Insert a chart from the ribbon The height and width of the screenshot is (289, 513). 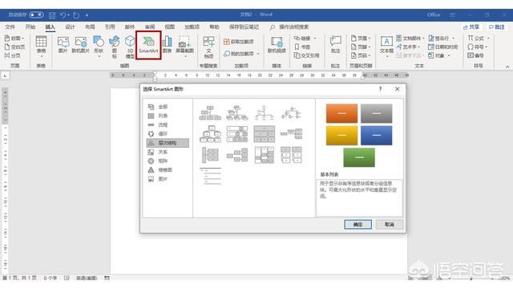(168, 45)
